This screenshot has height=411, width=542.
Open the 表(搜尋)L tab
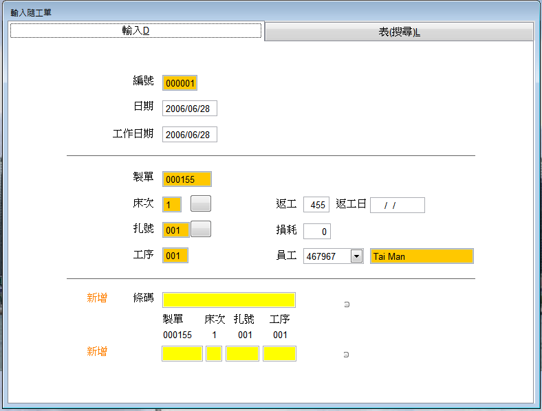[x=399, y=32]
